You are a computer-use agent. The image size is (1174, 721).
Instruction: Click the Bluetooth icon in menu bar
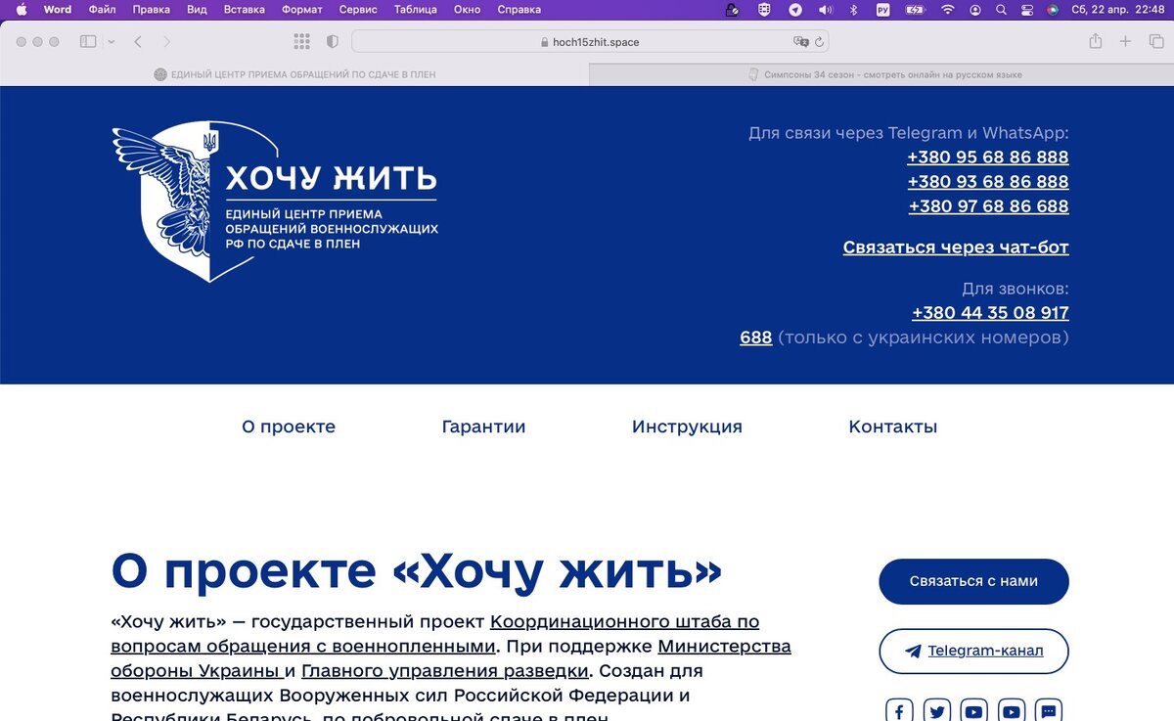click(853, 10)
